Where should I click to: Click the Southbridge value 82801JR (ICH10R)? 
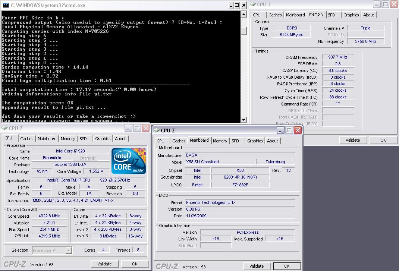pos(240,177)
